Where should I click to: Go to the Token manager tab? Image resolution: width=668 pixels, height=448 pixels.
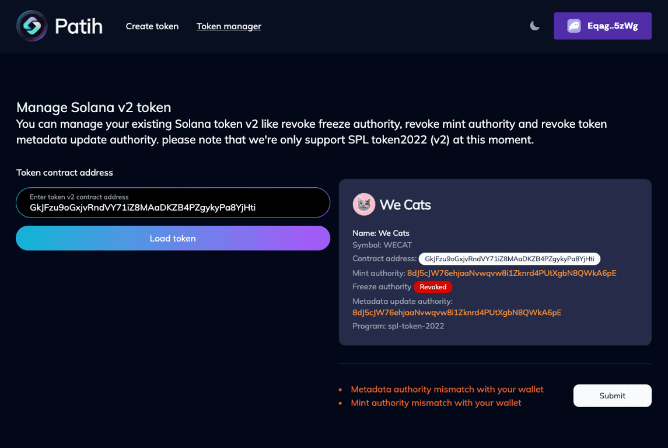click(229, 26)
